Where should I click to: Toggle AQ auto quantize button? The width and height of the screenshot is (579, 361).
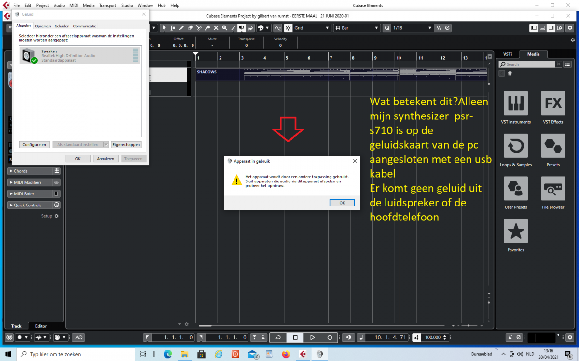point(79,337)
